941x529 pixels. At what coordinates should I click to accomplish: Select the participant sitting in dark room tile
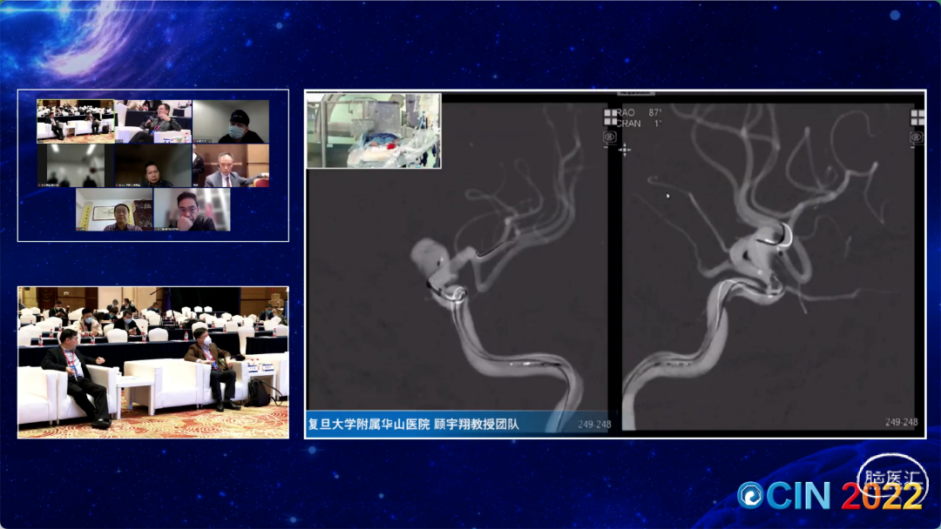pos(153,165)
